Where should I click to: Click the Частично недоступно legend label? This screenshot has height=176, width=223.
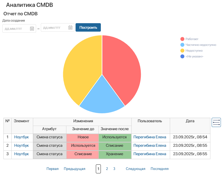click(201, 45)
